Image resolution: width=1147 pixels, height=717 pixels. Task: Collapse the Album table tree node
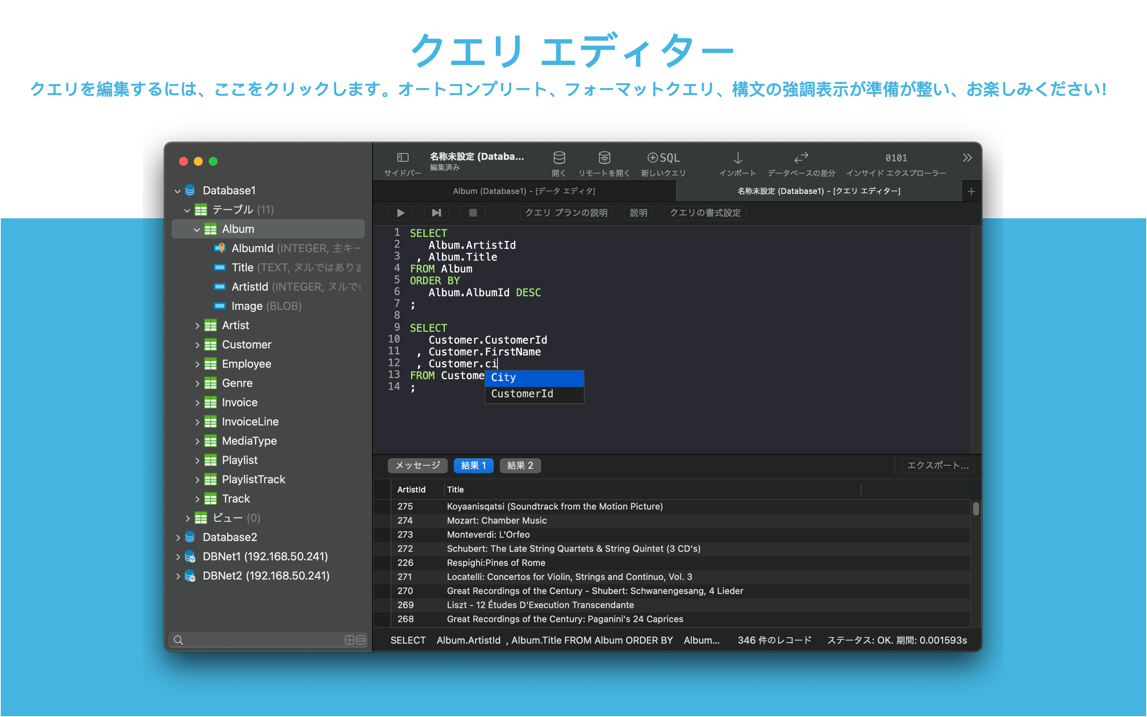(197, 229)
